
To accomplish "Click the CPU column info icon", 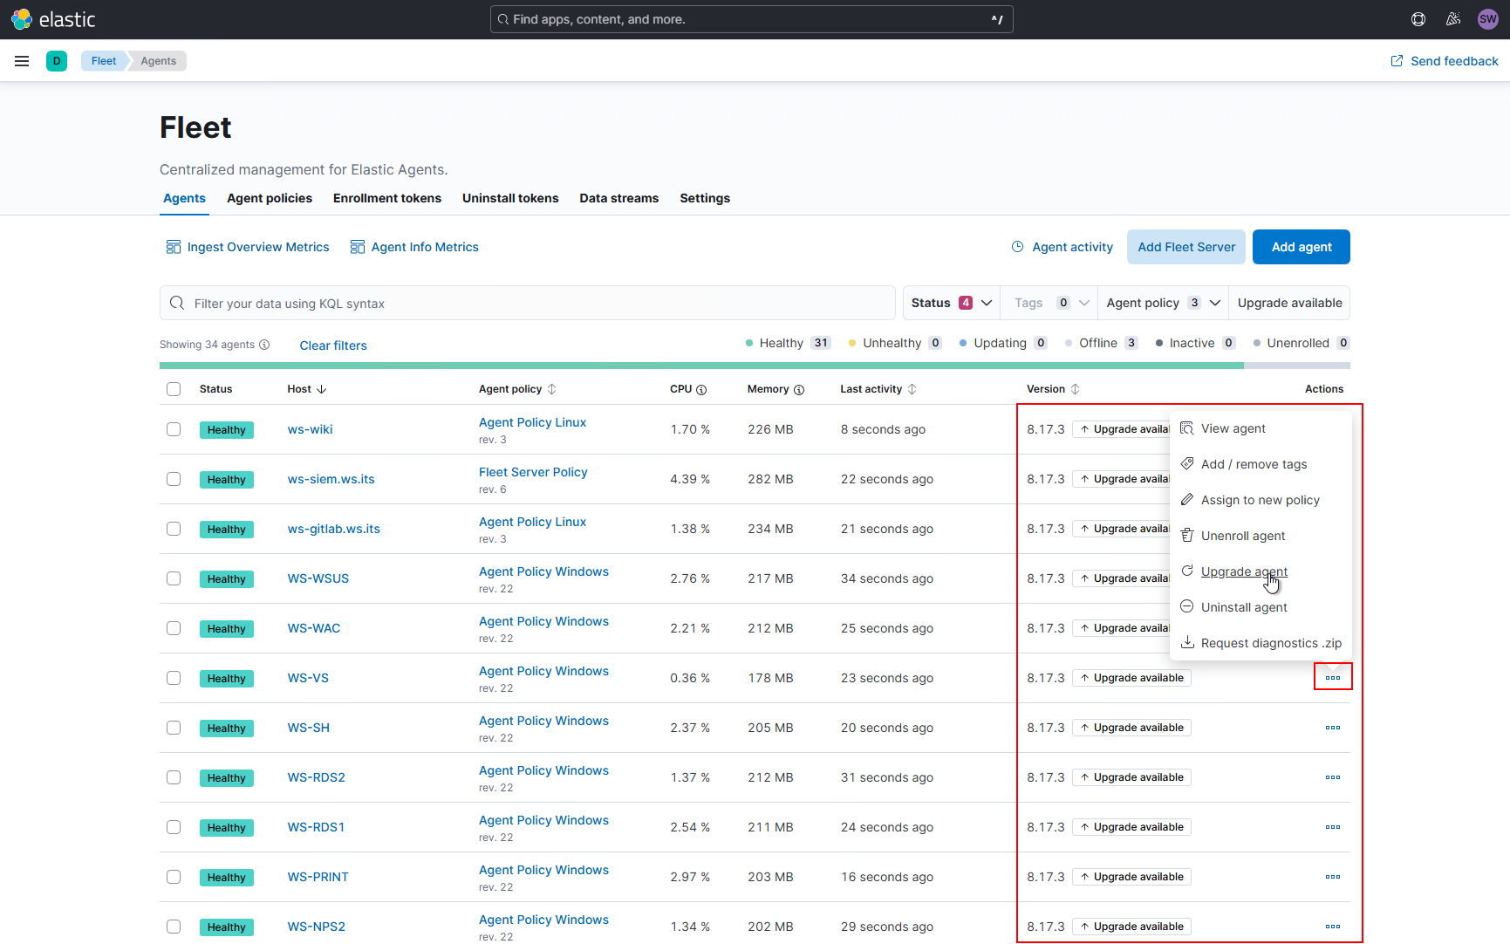I will (x=701, y=390).
